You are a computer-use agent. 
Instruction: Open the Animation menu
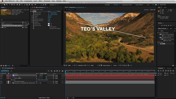click(47, 1)
